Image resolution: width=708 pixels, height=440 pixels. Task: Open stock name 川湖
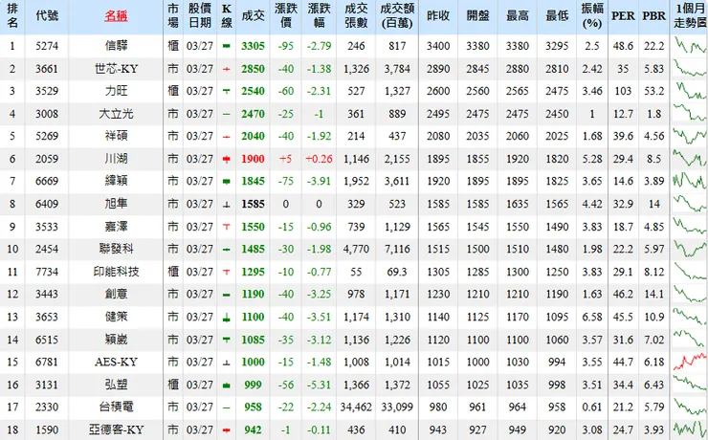tap(116, 159)
